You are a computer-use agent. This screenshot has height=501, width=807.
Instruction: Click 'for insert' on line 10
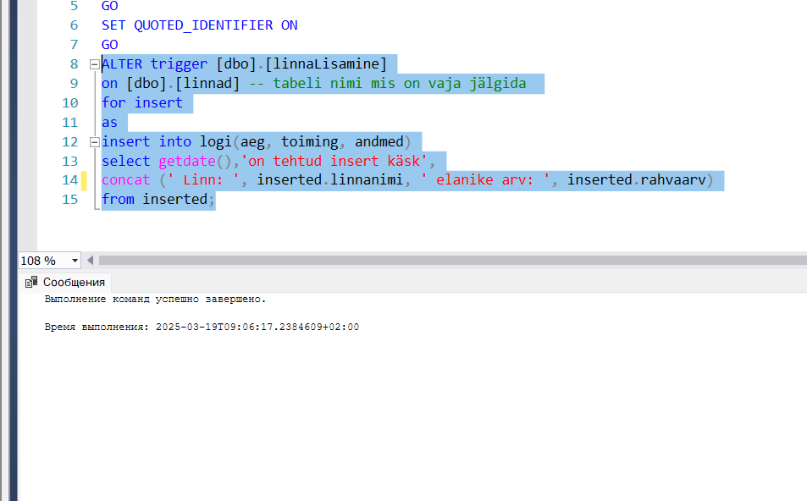[142, 103]
